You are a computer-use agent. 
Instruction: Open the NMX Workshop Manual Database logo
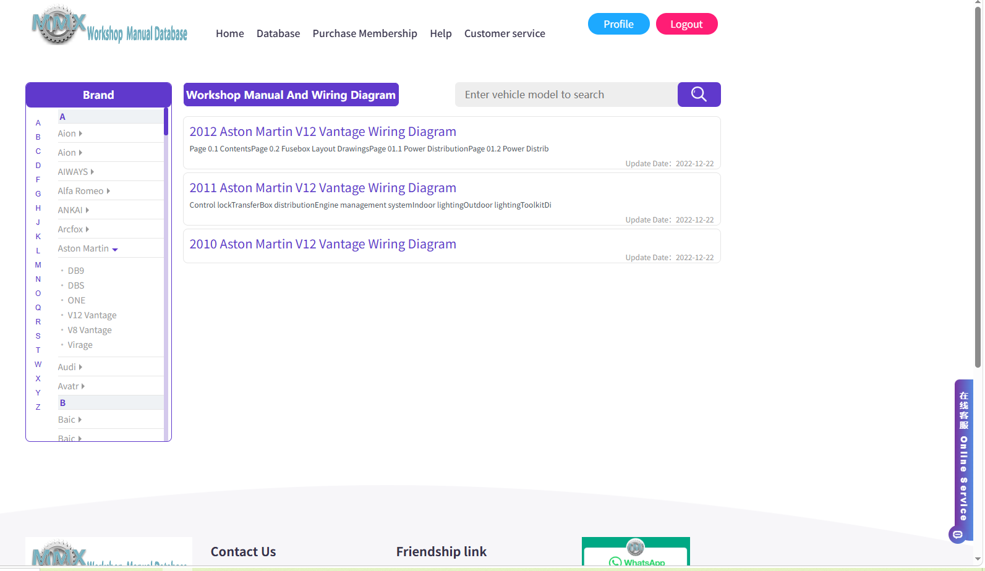click(109, 26)
